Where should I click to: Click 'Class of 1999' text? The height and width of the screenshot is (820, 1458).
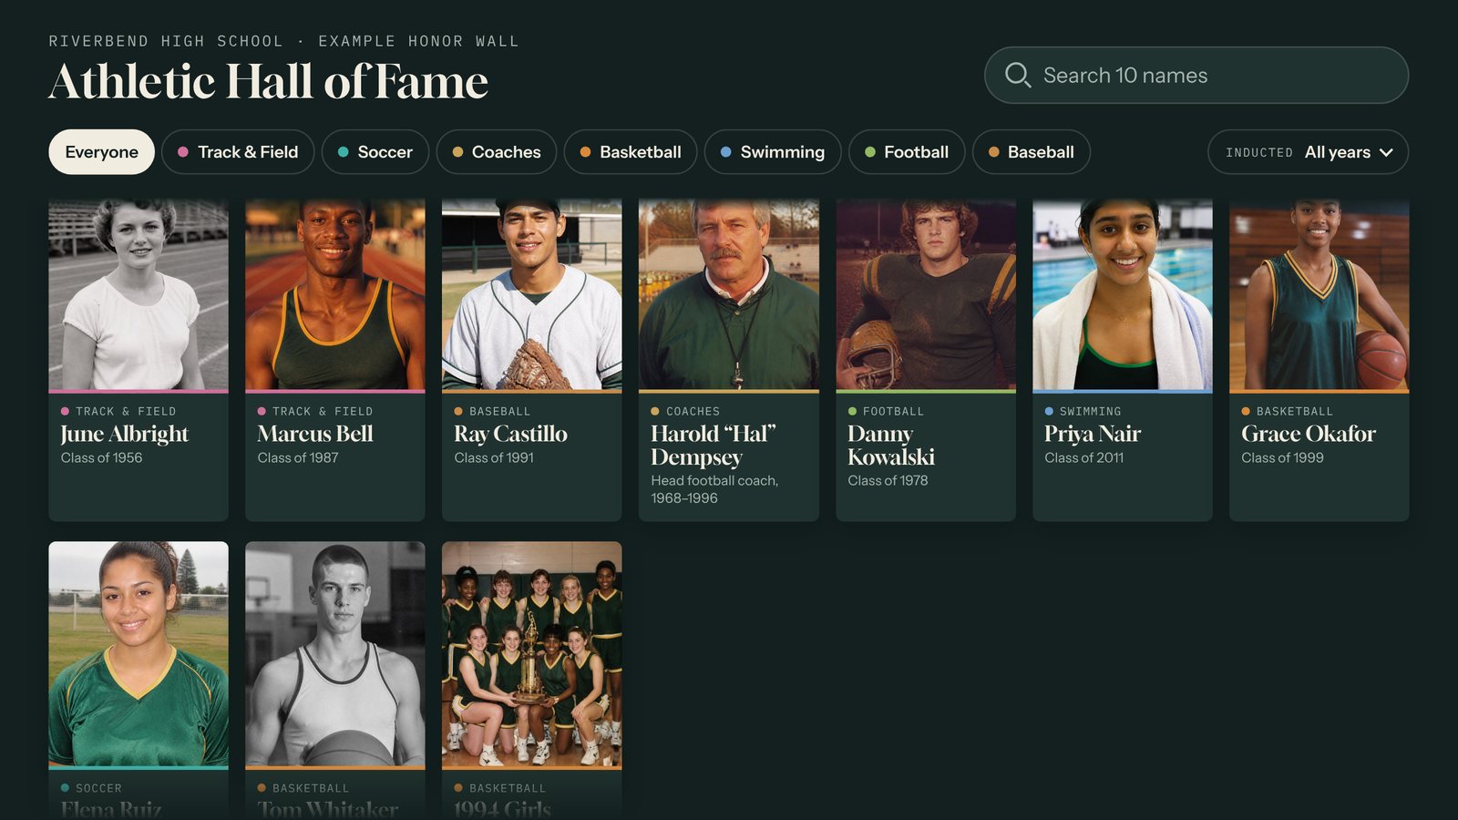pos(1282,457)
